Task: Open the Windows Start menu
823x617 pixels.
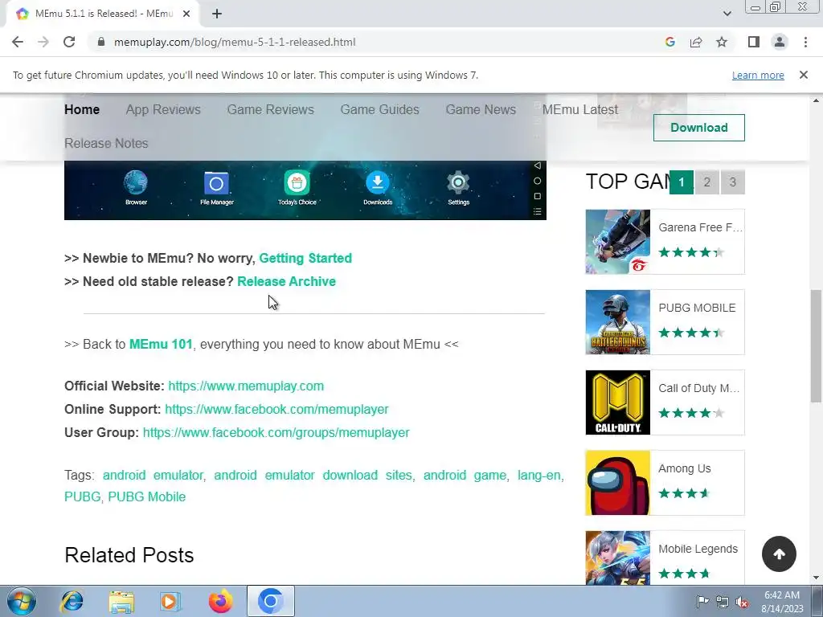Action: click(22, 601)
